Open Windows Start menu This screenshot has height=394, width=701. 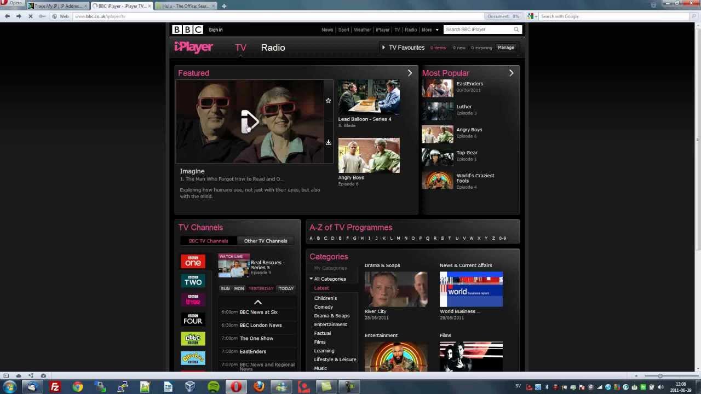[9, 387]
